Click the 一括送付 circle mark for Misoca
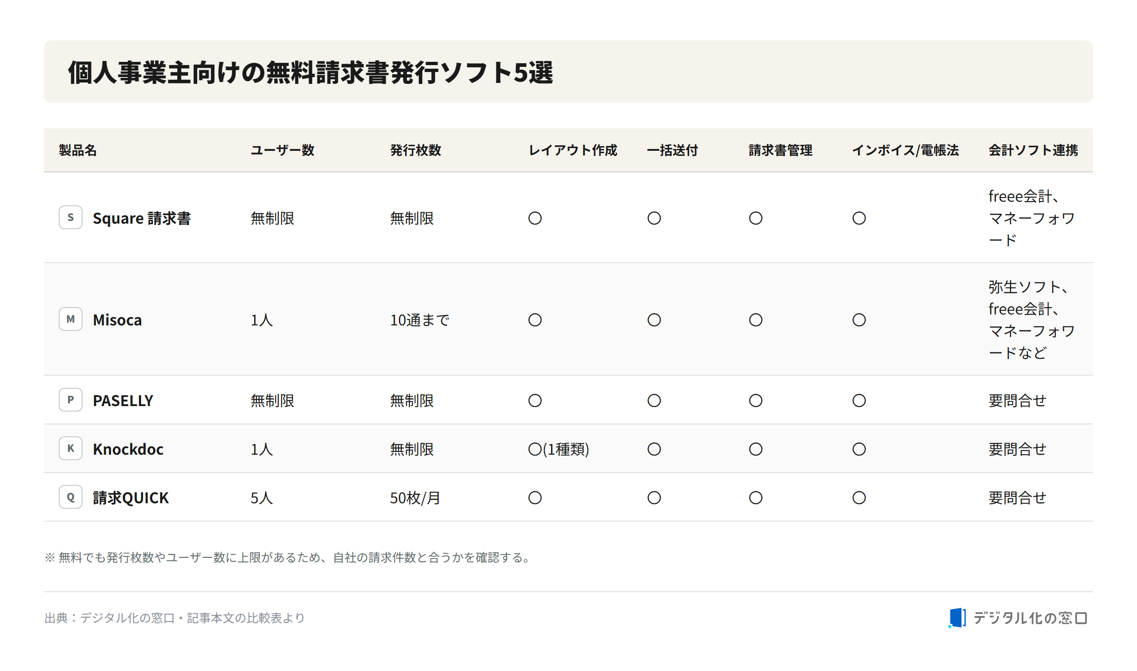This screenshot has width=1137, height=671. [x=654, y=320]
